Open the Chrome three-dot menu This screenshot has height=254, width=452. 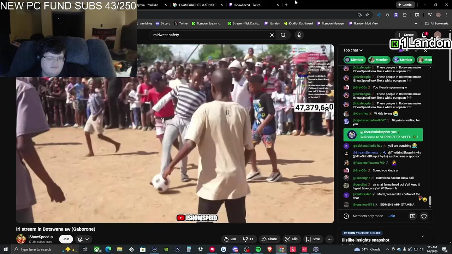[x=447, y=15]
